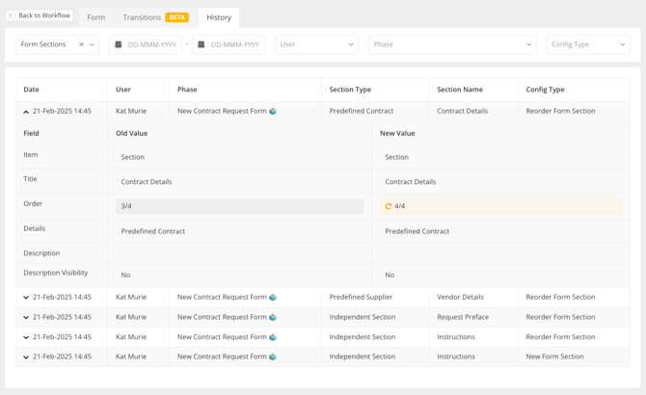
Task: Click the Request Preface section name
Action: (463, 317)
